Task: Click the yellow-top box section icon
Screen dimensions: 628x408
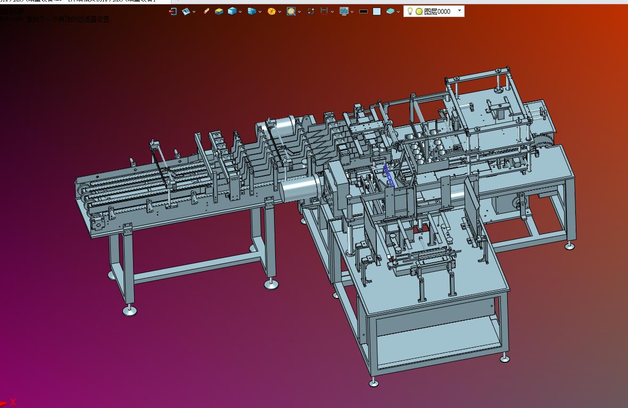Action: point(219,11)
